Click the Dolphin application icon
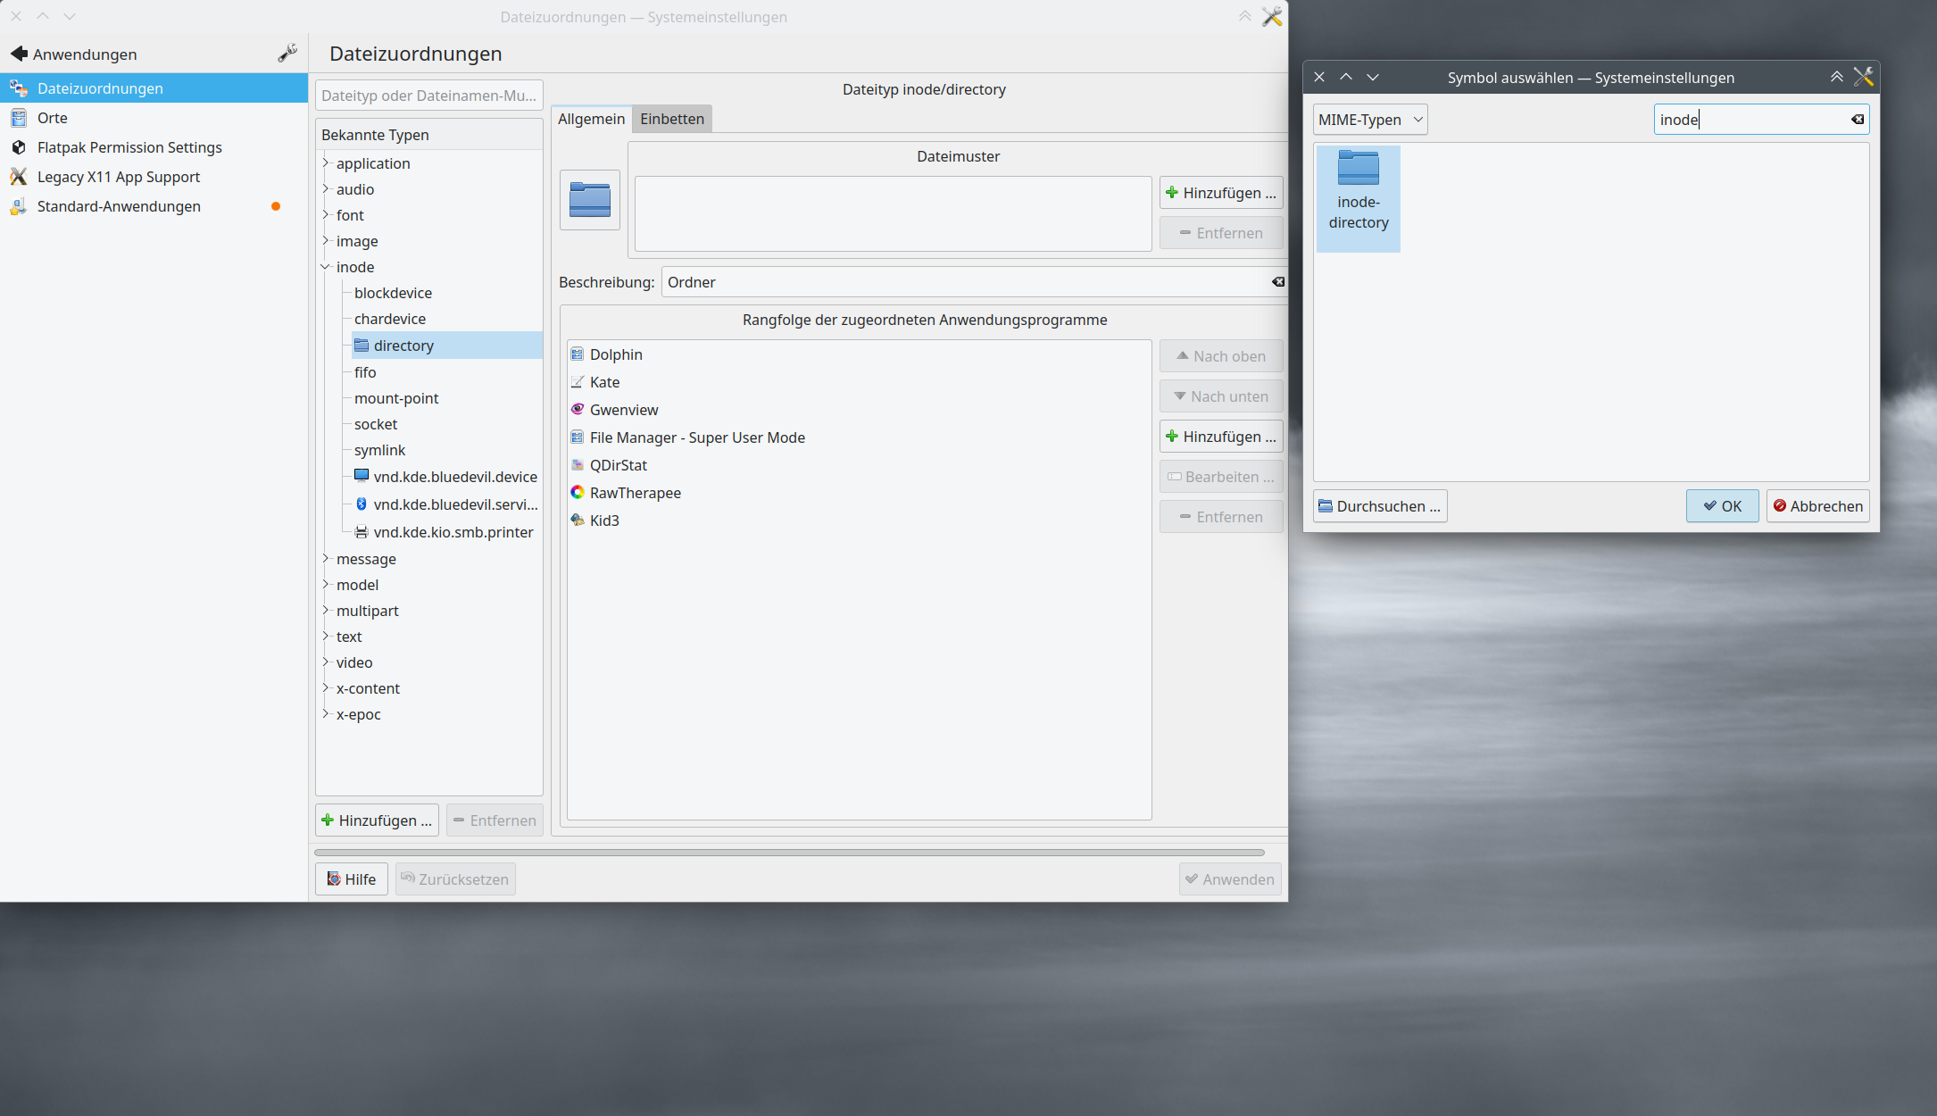Viewport: 1937px width, 1116px height. tap(578, 354)
